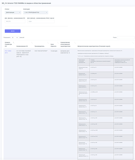Click the 'Производитель' column header text
Viewport: 135px width, 160px height.
(x=39, y=46)
